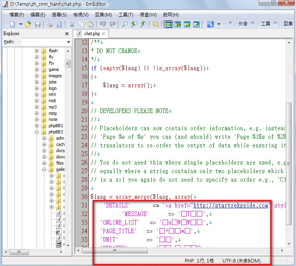296x266 pixels.
Task: Click the 'DO NOT CHANGE' comment line
Action: pyautogui.click(x=116, y=51)
